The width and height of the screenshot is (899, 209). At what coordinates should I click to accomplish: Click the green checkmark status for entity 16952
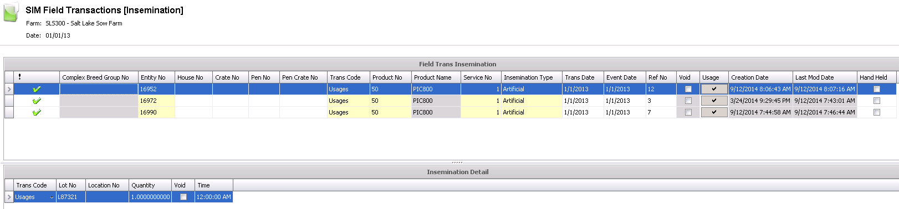(37, 89)
